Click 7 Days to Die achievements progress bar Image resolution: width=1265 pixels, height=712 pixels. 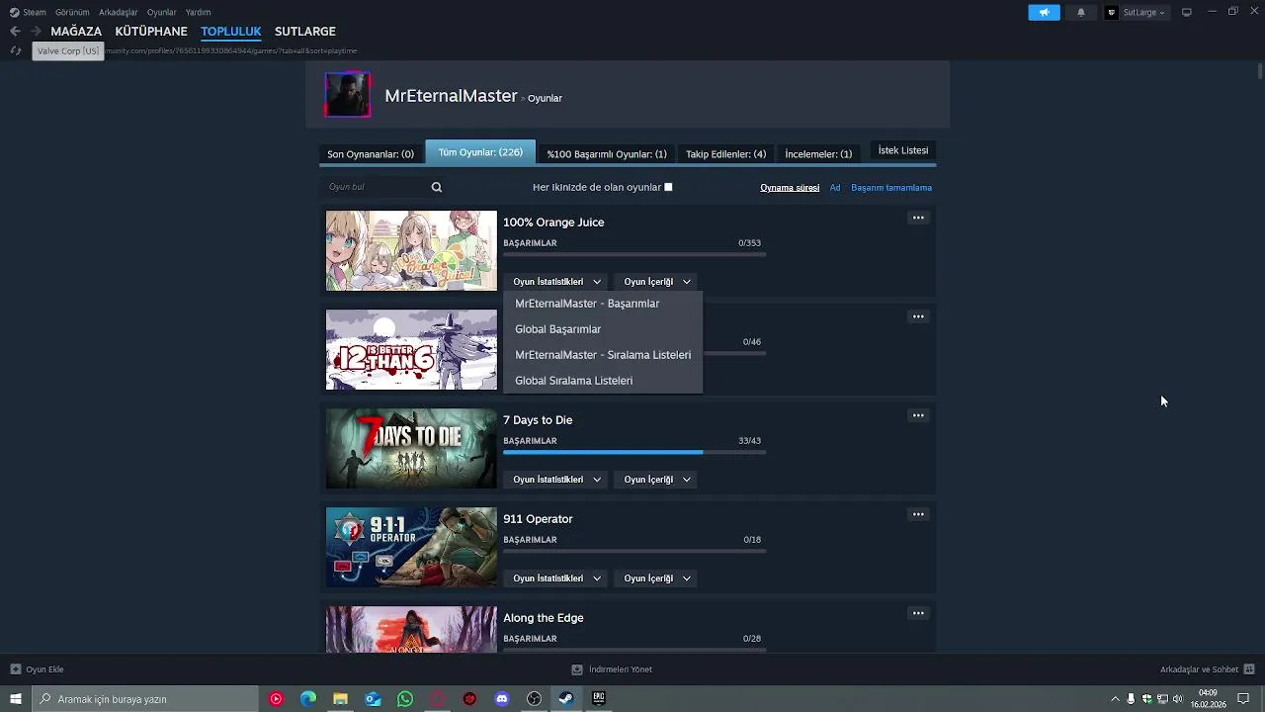pos(634,452)
